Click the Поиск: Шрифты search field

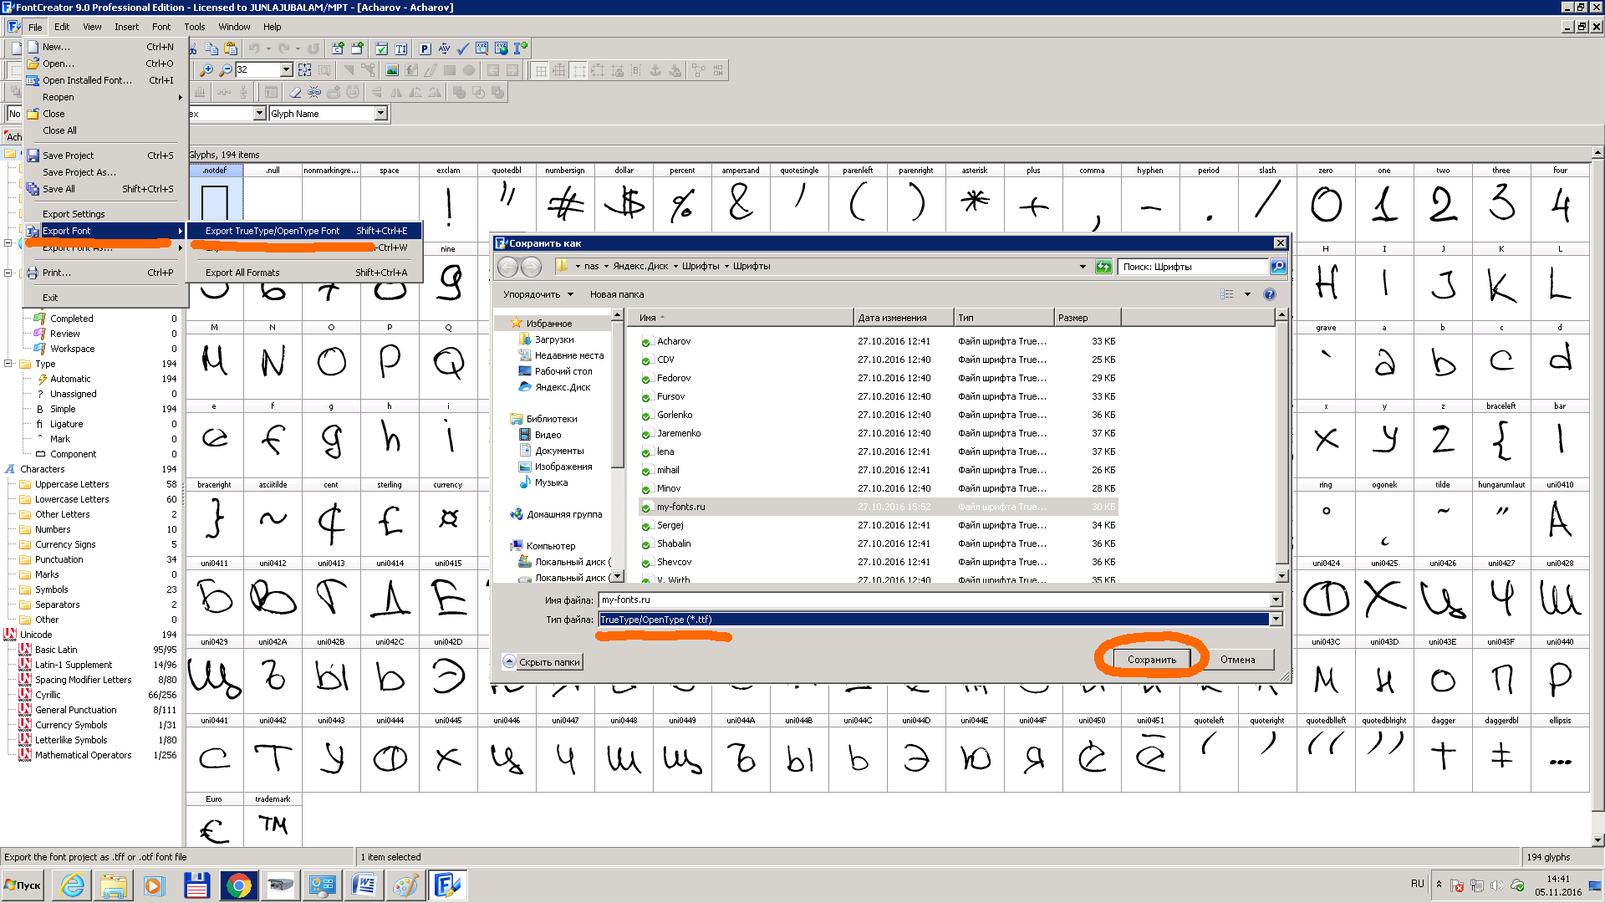tap(1193, 267)
